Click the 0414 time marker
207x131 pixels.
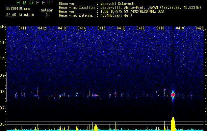click(x=82, y=28)
